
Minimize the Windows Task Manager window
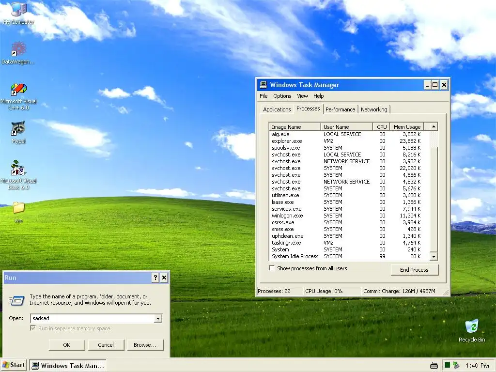click(x=427, y=85)
